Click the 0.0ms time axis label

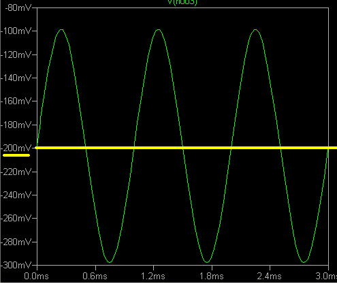36,276
